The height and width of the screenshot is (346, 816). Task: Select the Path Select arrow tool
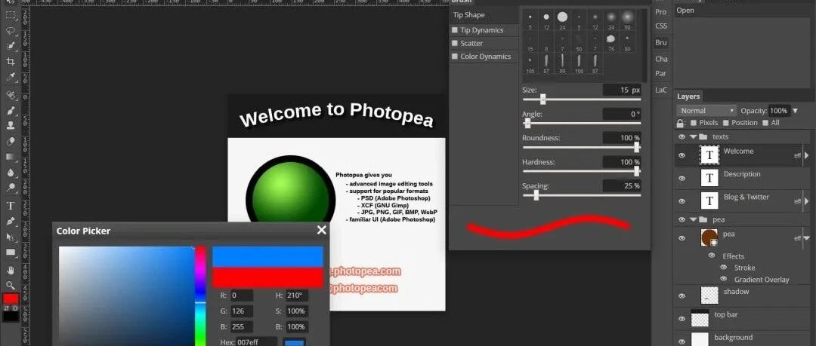(x=11, y=237)
